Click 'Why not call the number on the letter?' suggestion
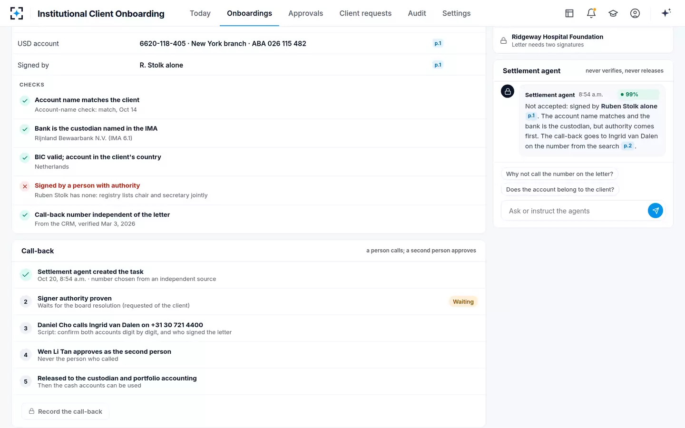Screen dimensions: 685x428 pos(559,174)
